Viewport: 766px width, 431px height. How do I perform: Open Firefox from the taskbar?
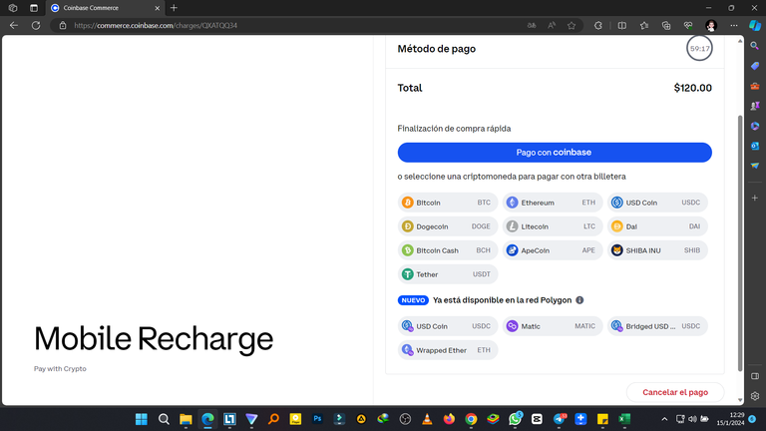point(449,419)
